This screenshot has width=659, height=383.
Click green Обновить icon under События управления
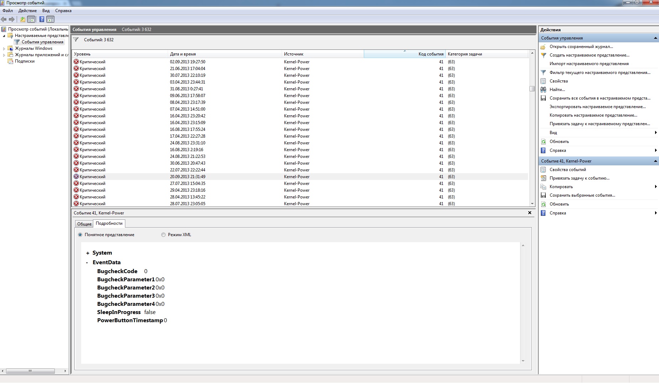click(543, 142)
